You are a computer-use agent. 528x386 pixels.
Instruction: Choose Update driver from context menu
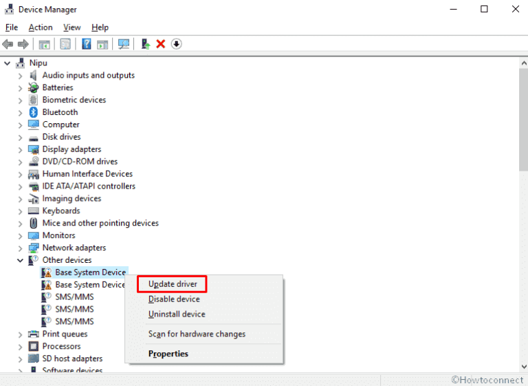pyautogui.click(x=173, y=284)
